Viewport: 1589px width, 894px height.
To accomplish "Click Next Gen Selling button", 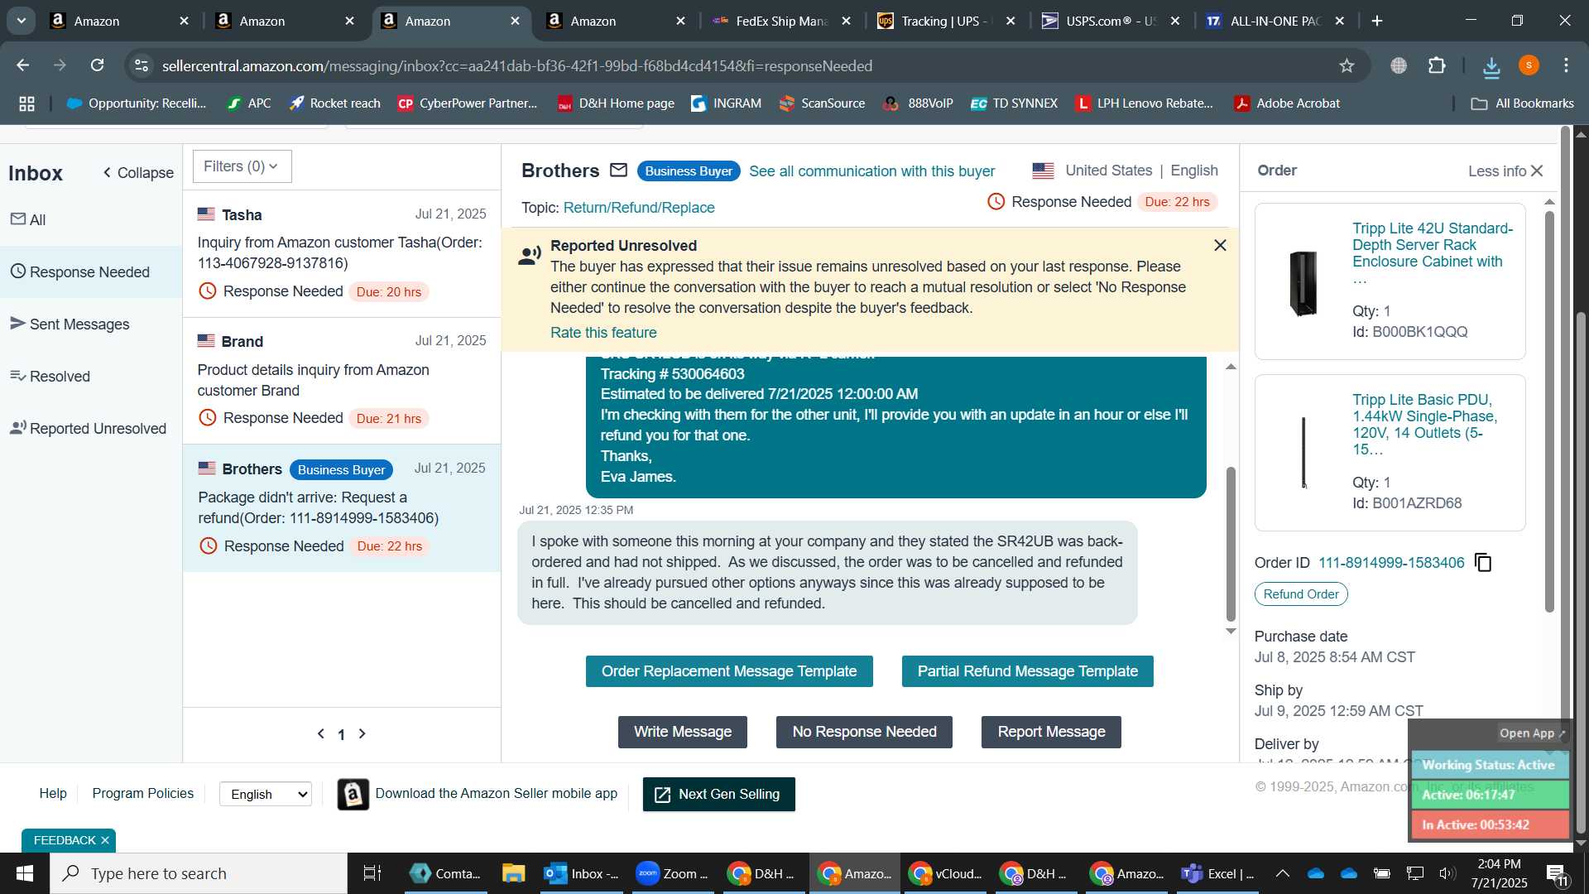I will [x=718, y=795].
